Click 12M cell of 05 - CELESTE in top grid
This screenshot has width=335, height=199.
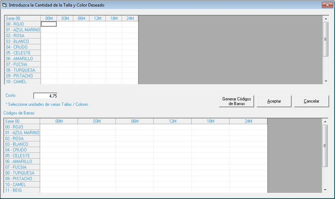tap(97, 53)
